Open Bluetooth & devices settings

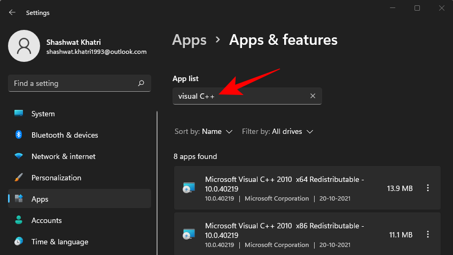64,135
